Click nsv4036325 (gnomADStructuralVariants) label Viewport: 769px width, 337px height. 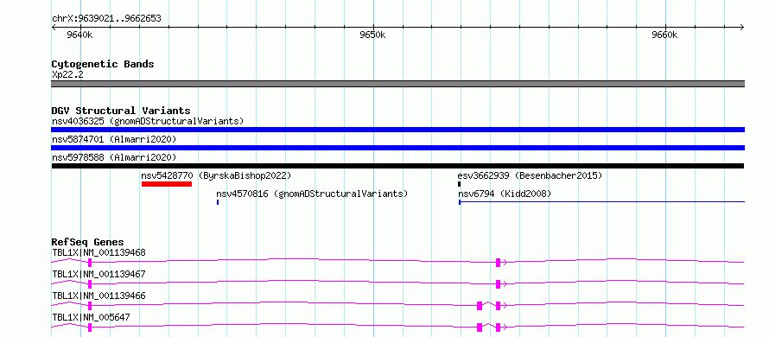point(148,121)
